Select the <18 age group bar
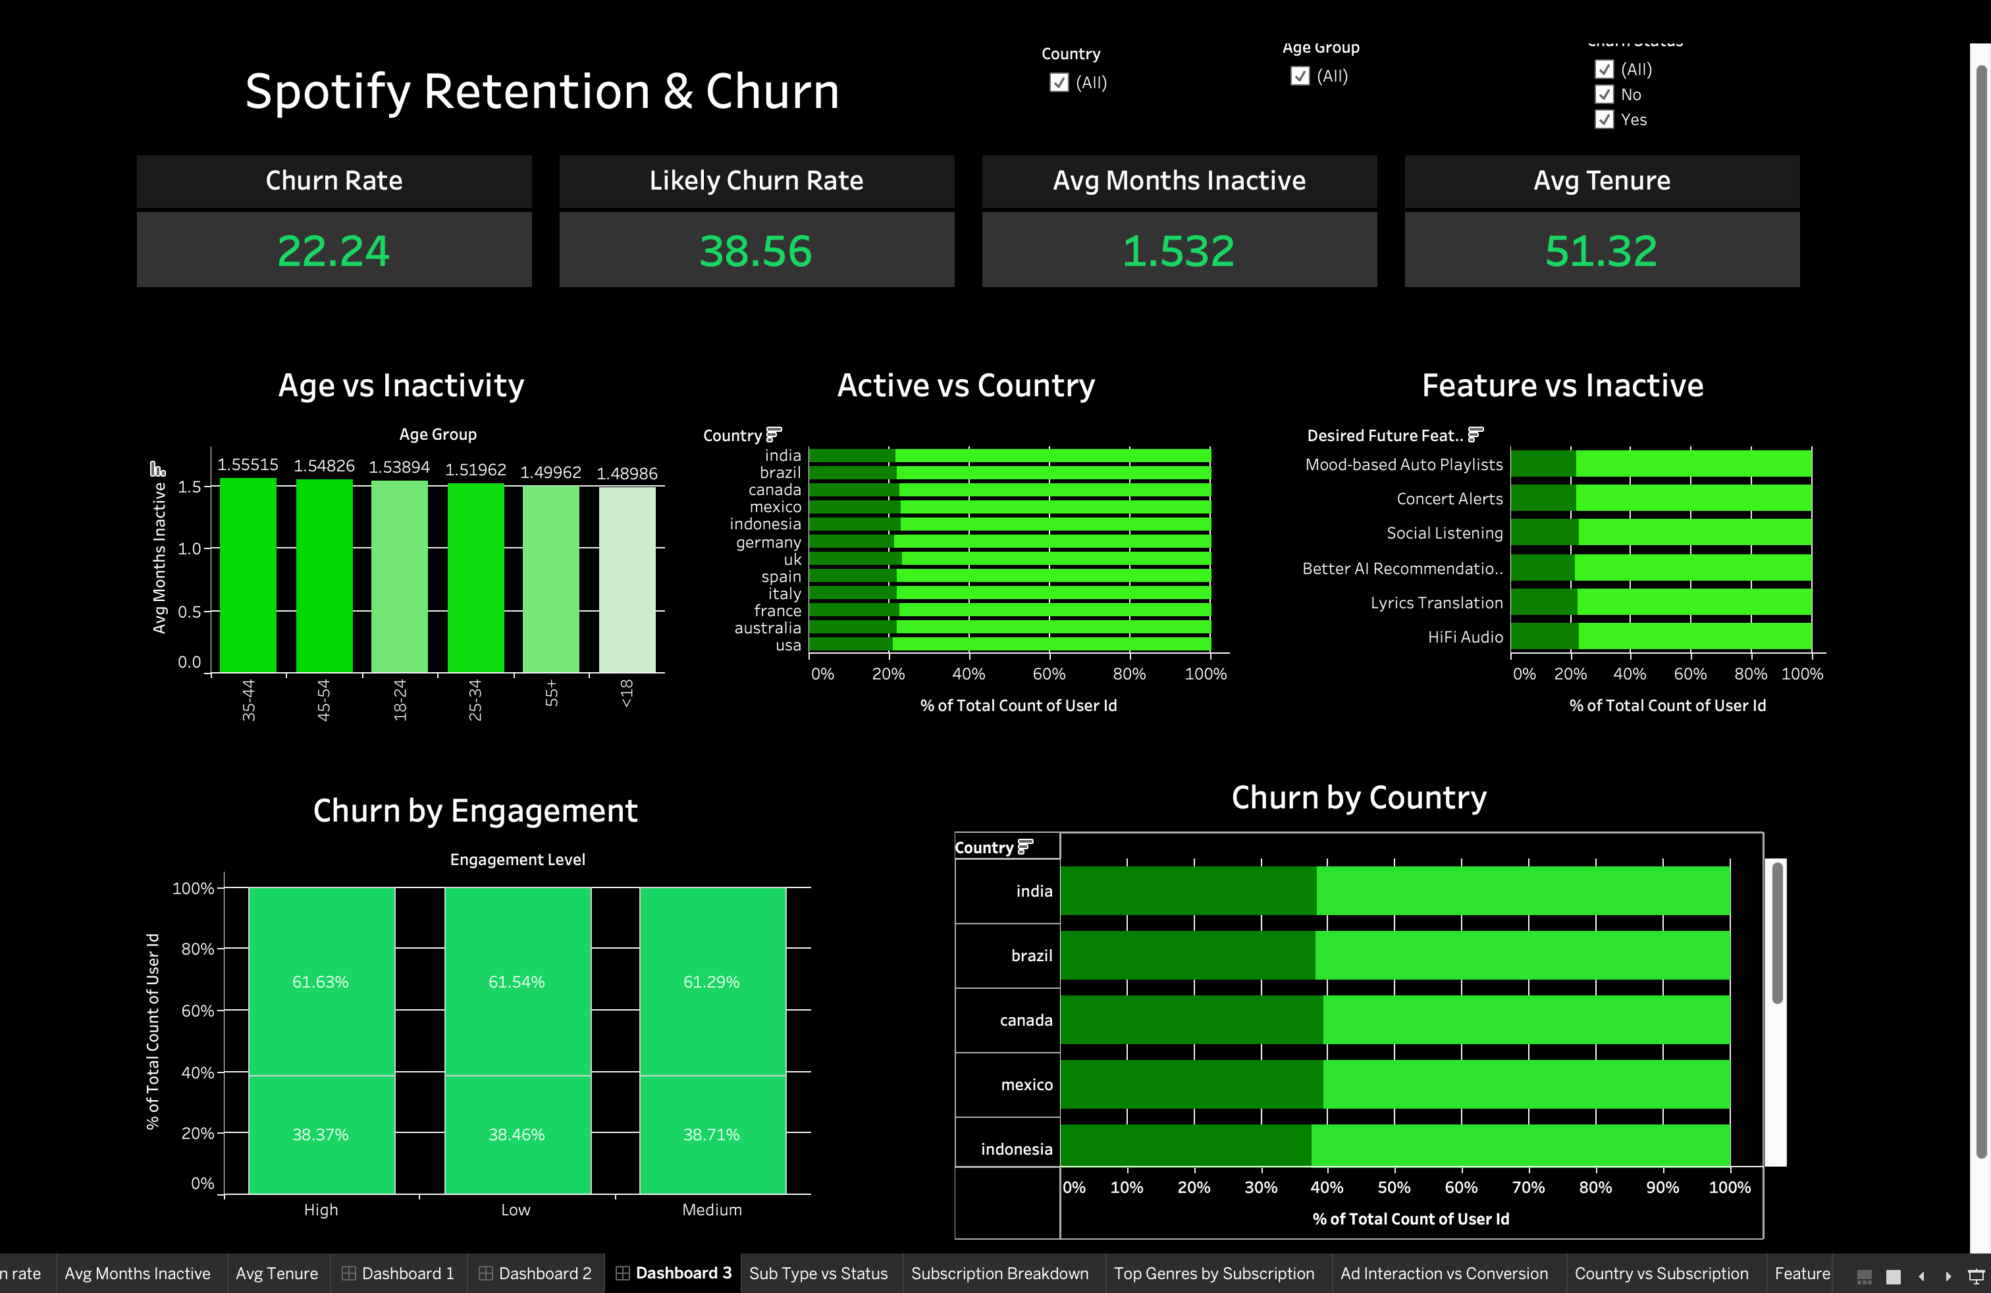 tap(627, 579)
